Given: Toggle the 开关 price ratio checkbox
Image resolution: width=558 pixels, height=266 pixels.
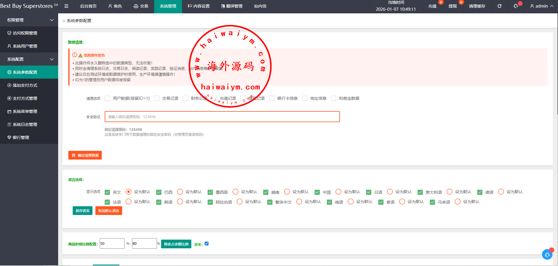Looking at the screenshot, I should tap(206, 243).
